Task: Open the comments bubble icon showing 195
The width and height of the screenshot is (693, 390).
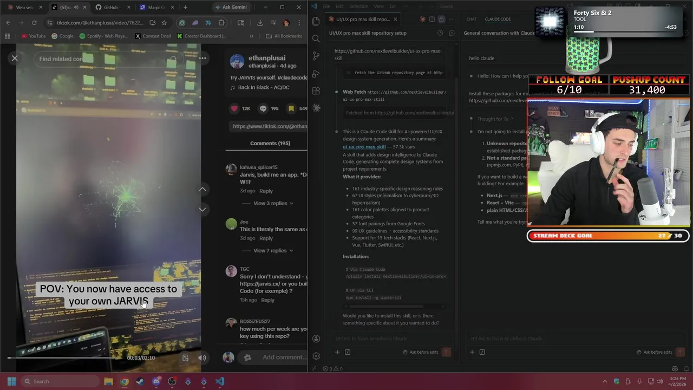Action: [x=263, y=108]
